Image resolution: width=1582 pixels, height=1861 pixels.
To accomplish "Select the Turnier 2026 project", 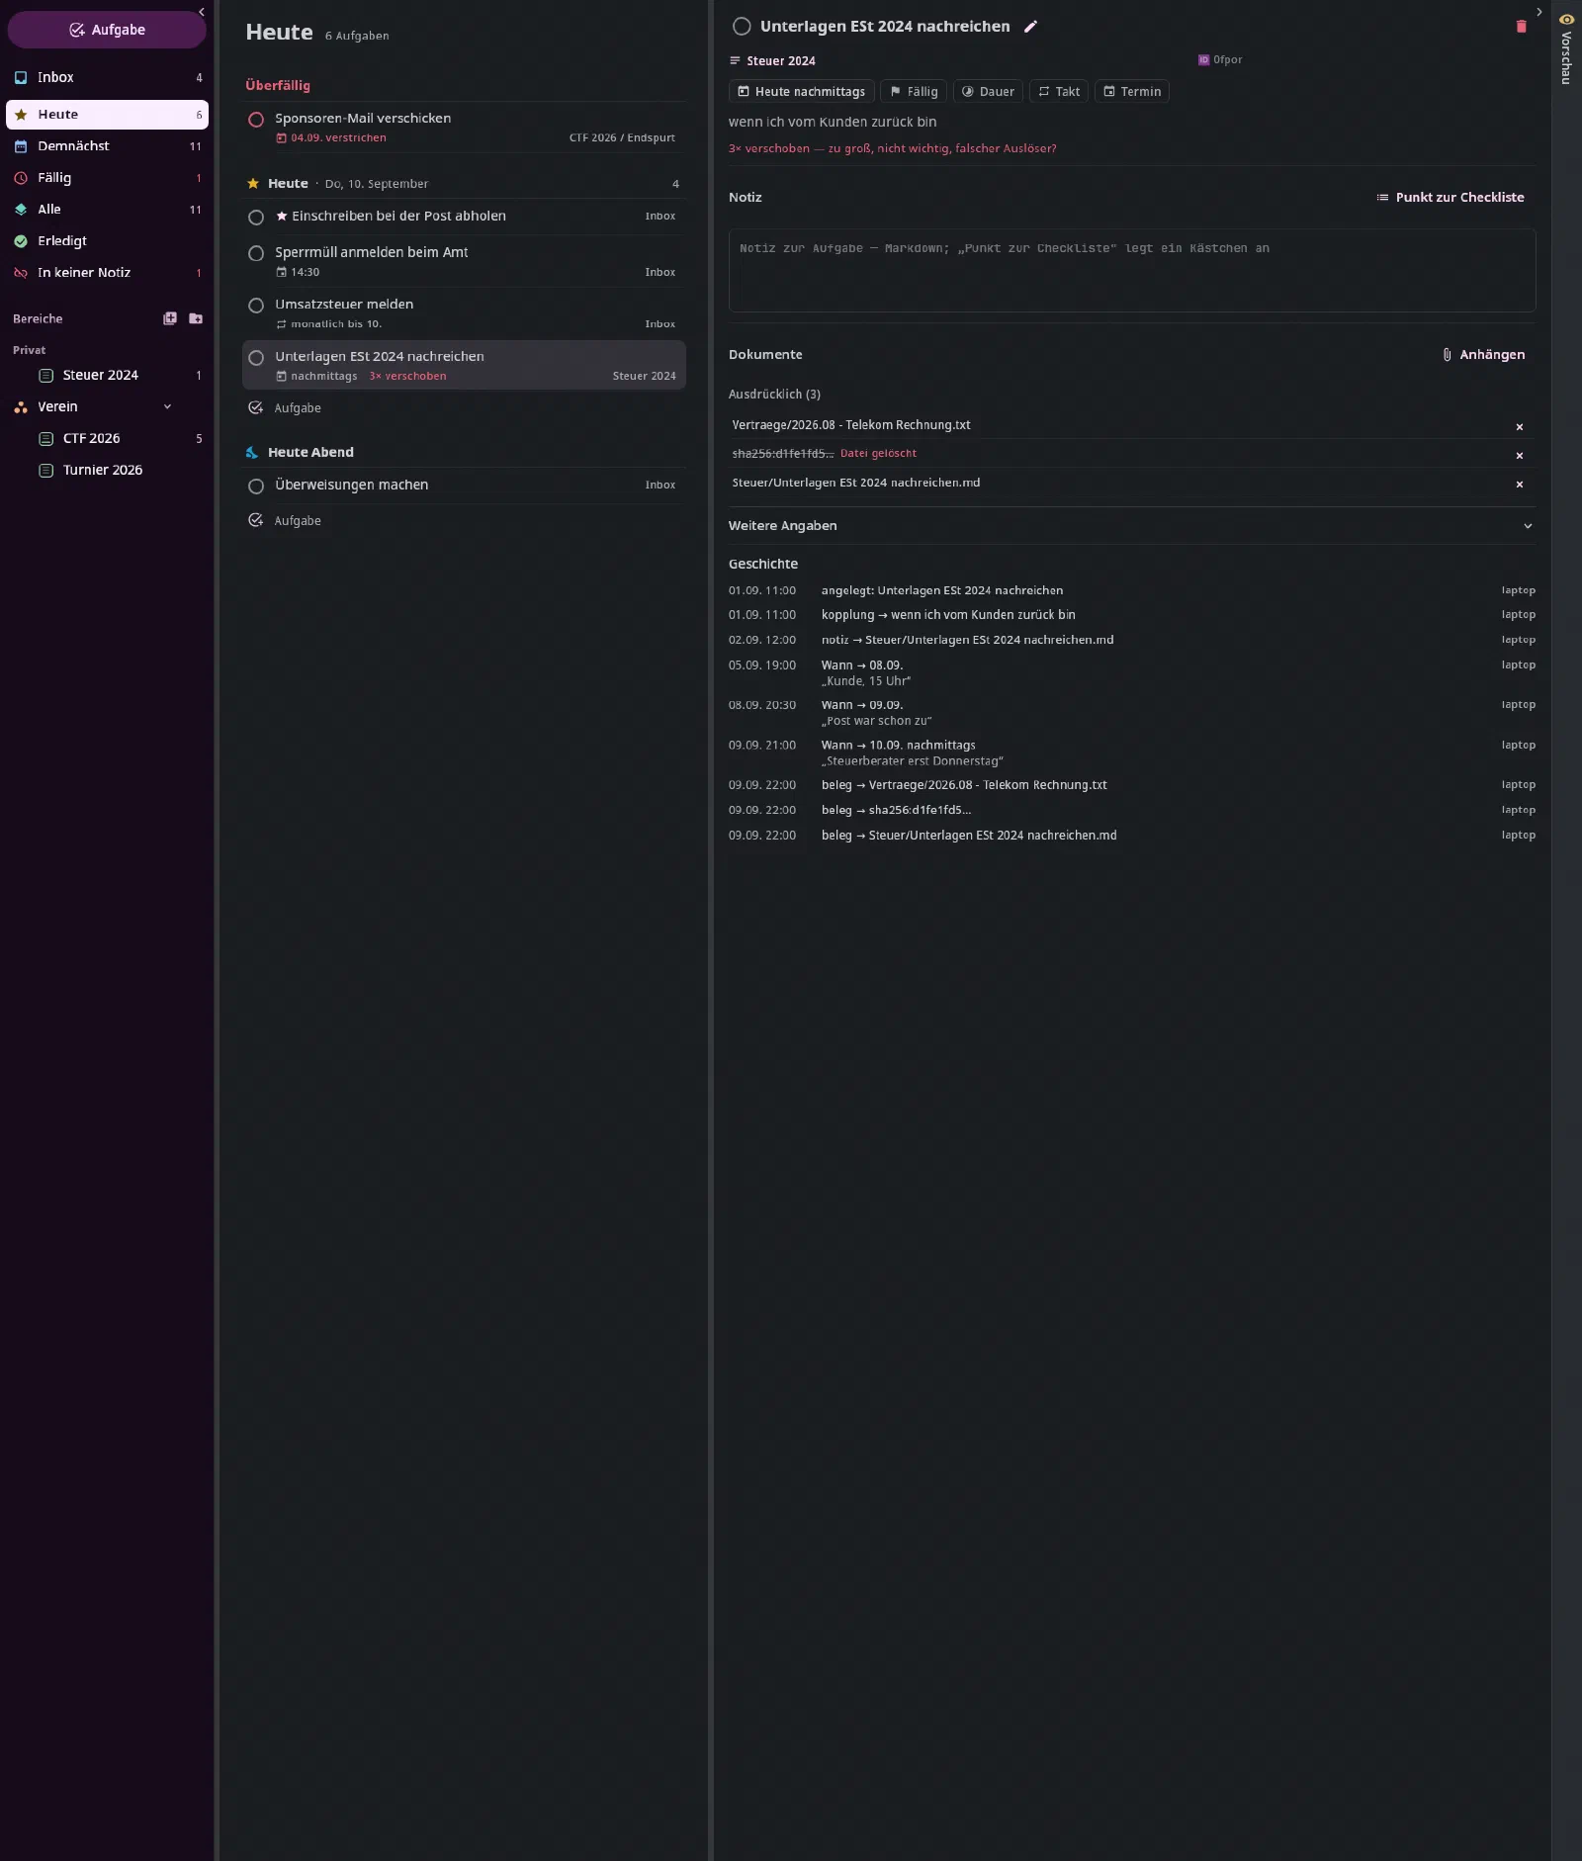I will click(107, 471).
